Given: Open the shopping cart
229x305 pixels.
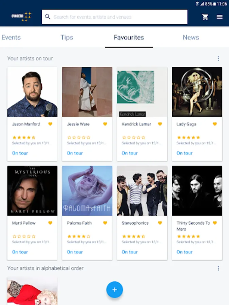Looking at the screenshot, I should pyautogui.click(x=205, y=17).
